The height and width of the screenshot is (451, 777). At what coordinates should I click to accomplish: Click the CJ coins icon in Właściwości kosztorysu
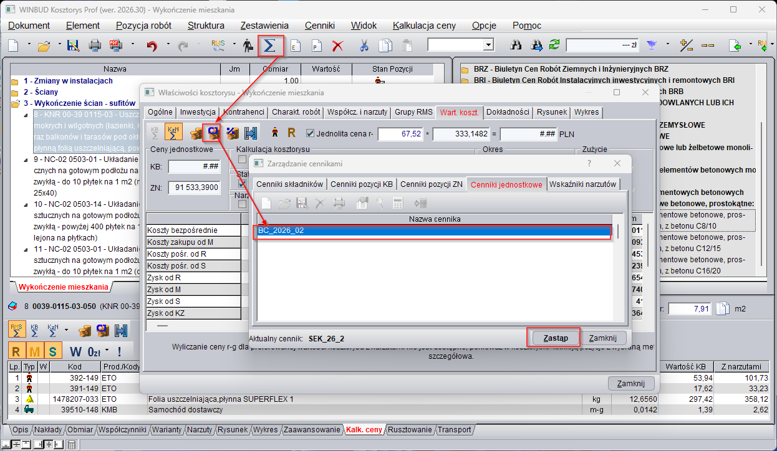(213, 133)
